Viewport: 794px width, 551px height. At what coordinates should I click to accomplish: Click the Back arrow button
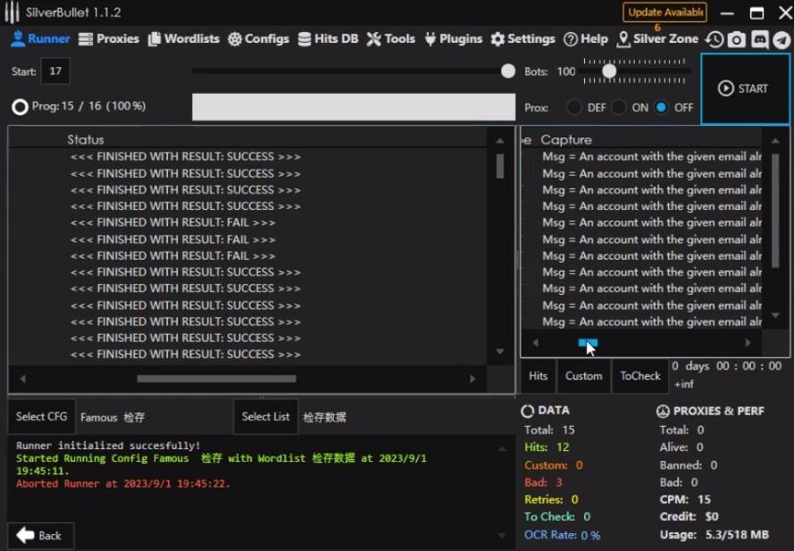[x=40, y=535]
